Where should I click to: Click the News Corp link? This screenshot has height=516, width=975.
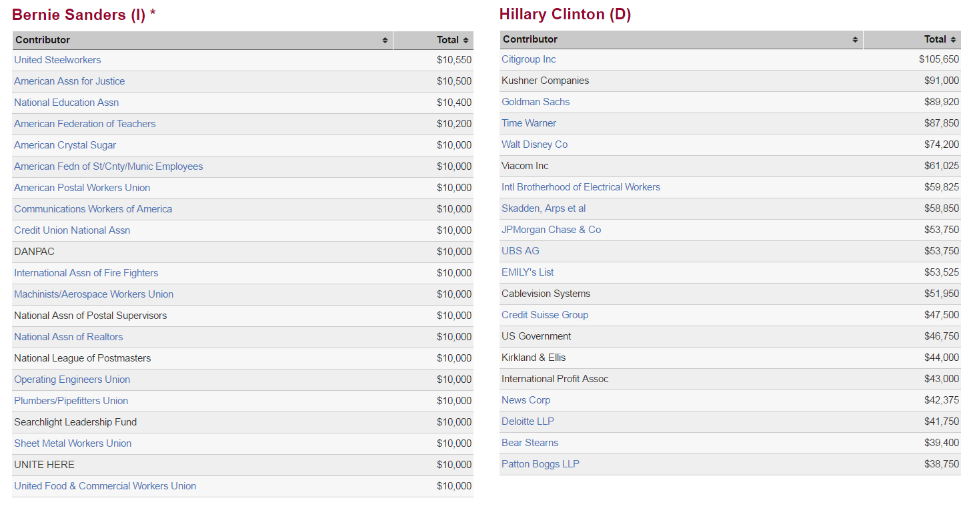[526, 400]
